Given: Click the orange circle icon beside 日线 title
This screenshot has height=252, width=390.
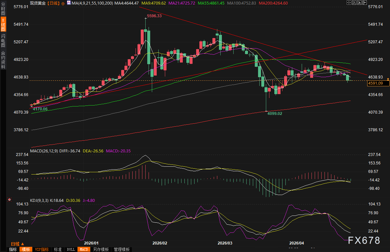Looking at the screenshot, I should coord(63,3).
